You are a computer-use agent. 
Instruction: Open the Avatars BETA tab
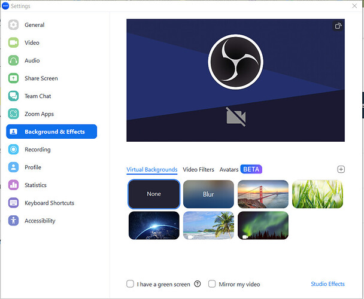click(240, 169)
